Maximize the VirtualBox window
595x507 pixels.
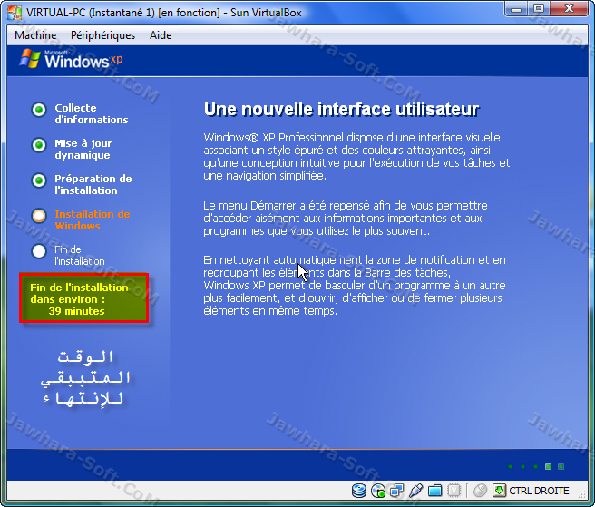539,9
